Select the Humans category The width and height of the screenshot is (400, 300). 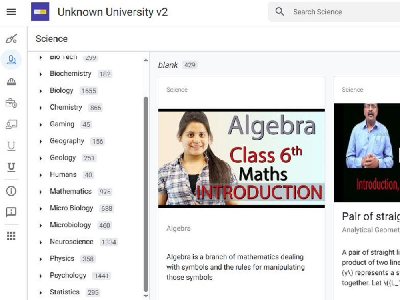(x=63, y=174)
